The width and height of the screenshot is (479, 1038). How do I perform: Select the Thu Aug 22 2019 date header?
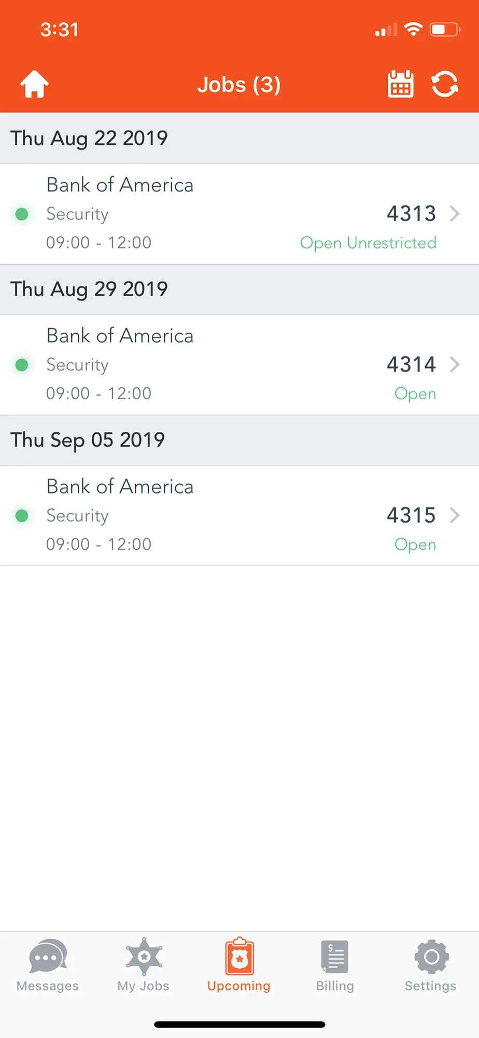[x=89, y=139]
